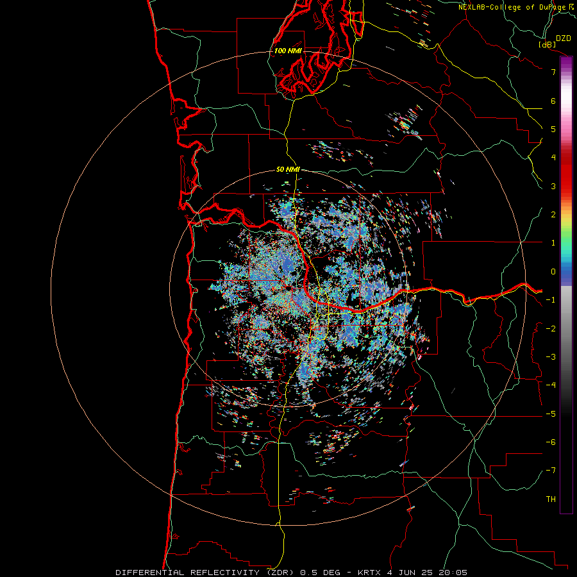The image size is (577, 577).
Task: Click the TH threshold label in legend
Action: click(x=551, y=499)
